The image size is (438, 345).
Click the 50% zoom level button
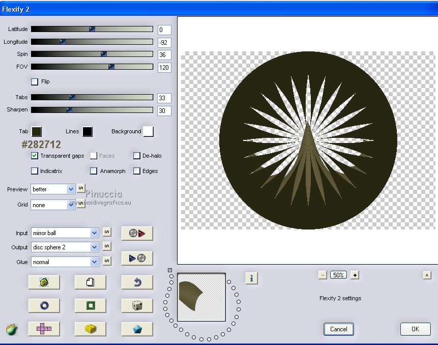click(x=339, y=275)
